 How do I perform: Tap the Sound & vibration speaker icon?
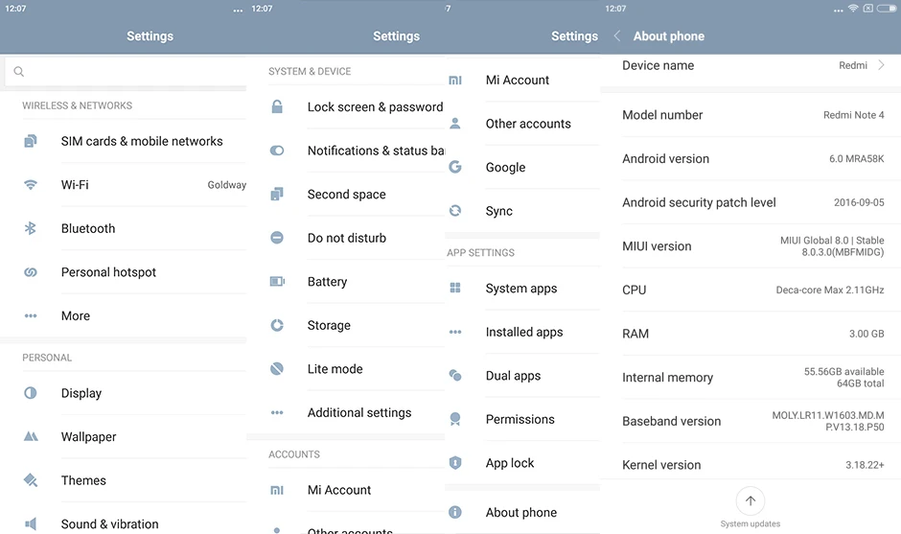point(31,523)
